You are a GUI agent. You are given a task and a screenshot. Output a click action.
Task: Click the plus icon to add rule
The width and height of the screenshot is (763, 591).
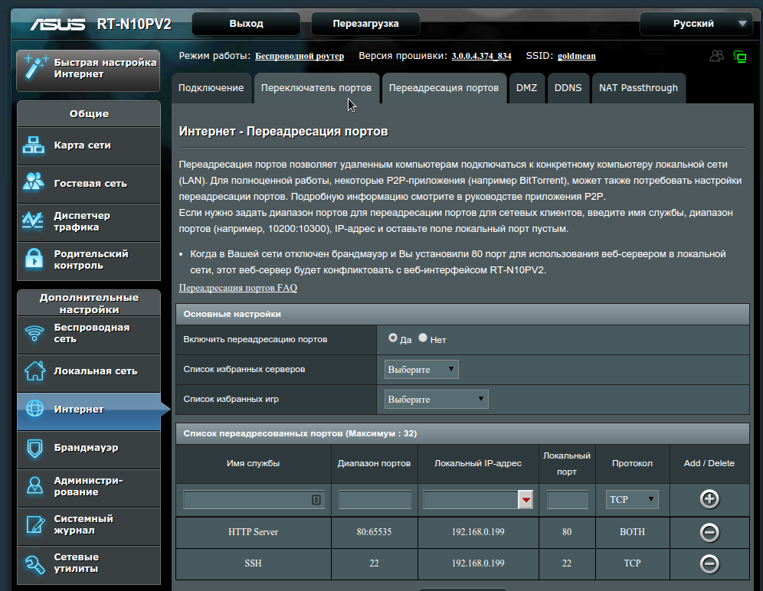coord(709,499)
